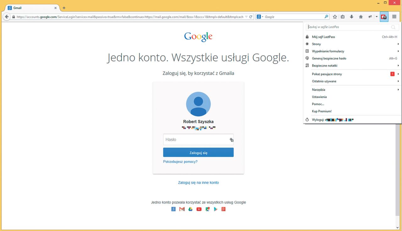
Task: Click the Google logo
Action: 198,37
